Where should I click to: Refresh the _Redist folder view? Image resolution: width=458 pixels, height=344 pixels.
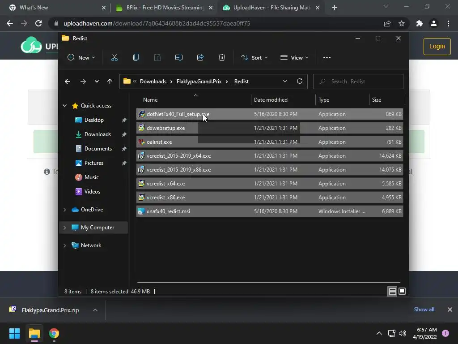click(x=299, y=82)
